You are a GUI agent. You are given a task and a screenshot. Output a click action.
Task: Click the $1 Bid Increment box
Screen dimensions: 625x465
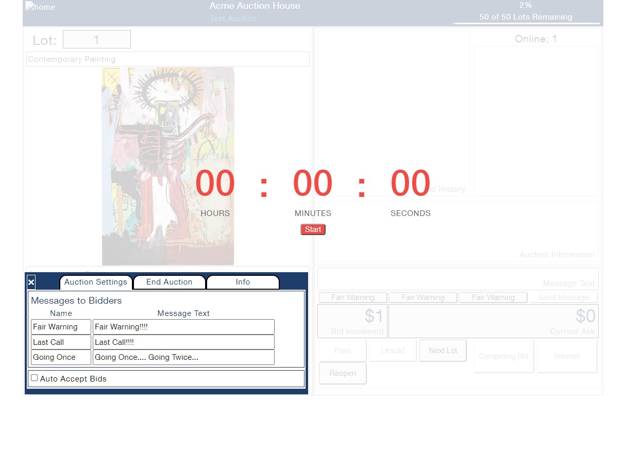coord(352,321)
